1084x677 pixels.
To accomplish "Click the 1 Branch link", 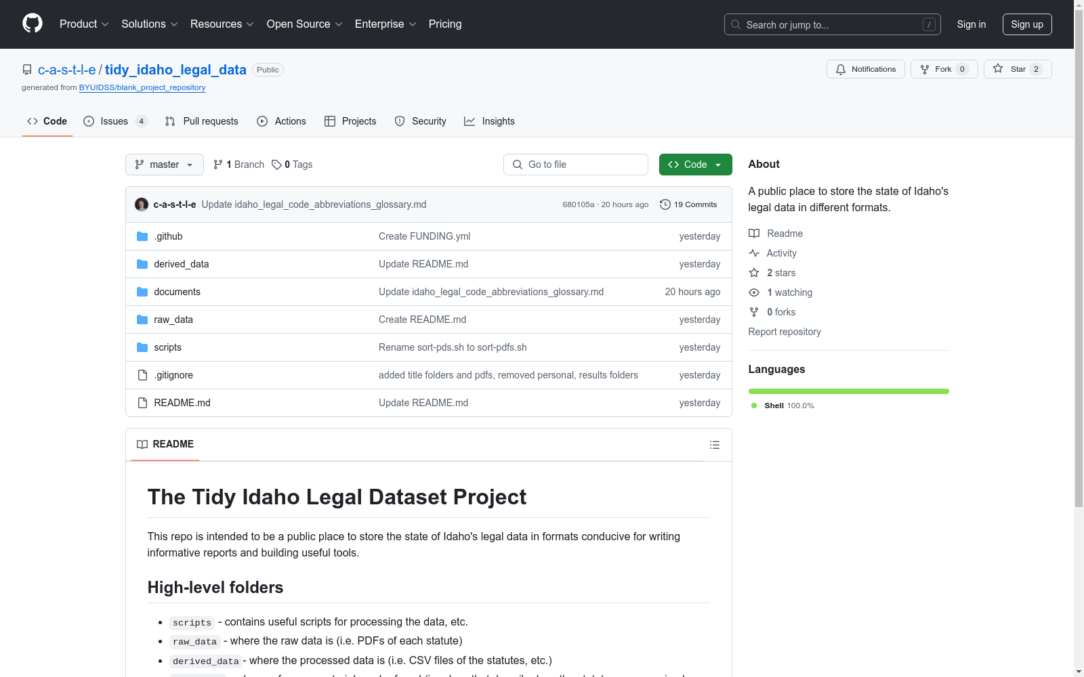I will [x=238, y=165].
